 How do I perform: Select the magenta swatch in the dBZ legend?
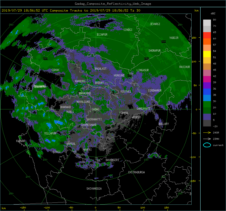[x=207, y=79]
